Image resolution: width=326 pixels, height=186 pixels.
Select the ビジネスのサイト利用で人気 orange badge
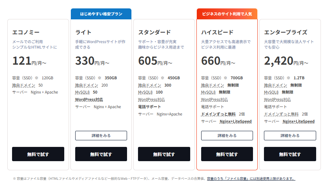(x=227, y=14)
